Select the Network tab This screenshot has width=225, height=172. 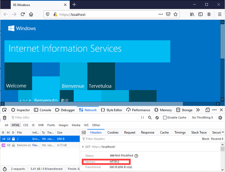coord(88,110)
